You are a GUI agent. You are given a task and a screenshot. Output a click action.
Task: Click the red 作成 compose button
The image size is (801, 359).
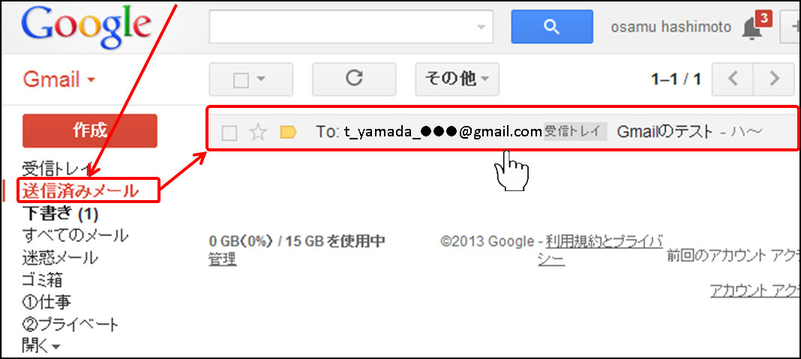coord(90,130)
